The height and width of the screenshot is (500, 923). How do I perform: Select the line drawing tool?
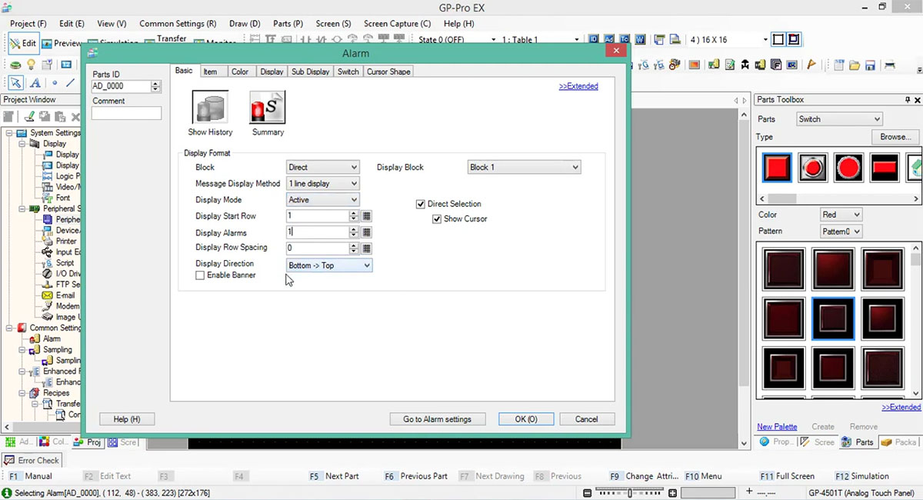click(71, 83)
